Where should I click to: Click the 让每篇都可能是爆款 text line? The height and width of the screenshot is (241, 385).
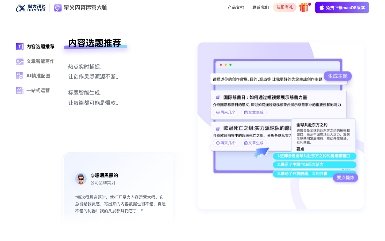tap(94, 103)
